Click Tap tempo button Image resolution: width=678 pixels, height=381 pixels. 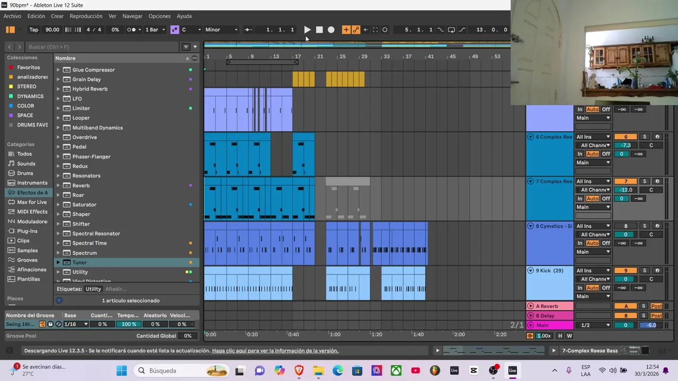point(34,30)
